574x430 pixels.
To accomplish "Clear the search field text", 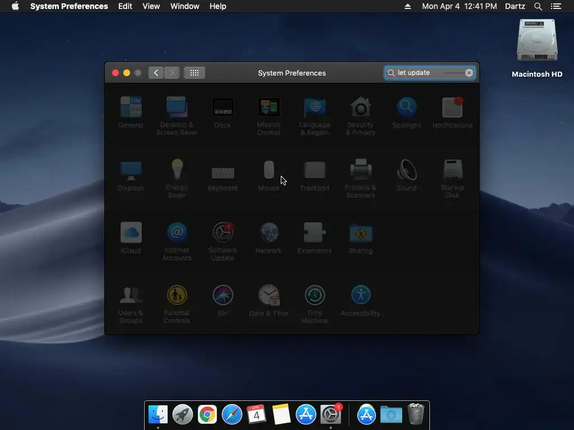I will pos(469,73).
